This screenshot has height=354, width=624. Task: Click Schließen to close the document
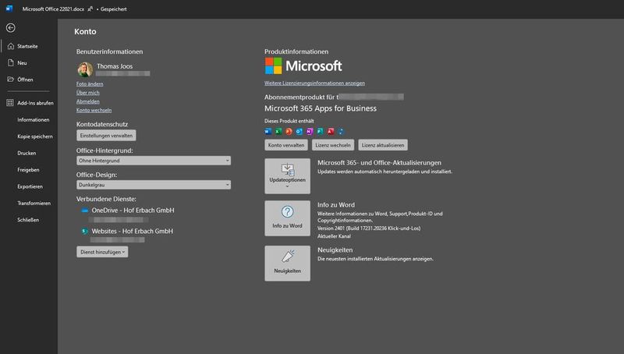(x=28, y=220)
